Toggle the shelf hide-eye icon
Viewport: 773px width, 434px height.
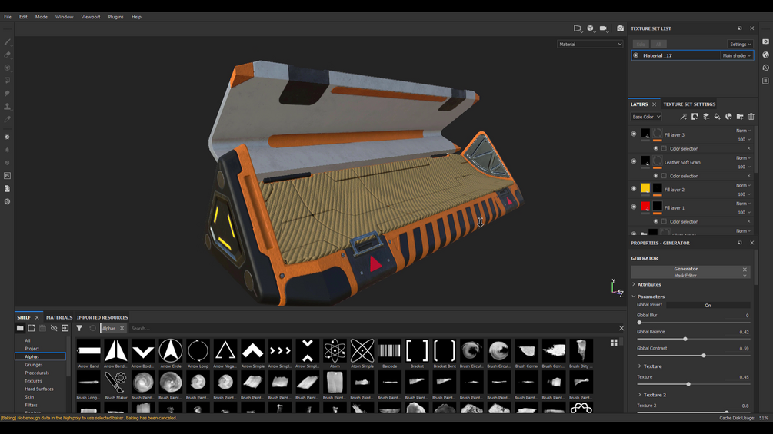pyautogui.click(x=54, y=328)
